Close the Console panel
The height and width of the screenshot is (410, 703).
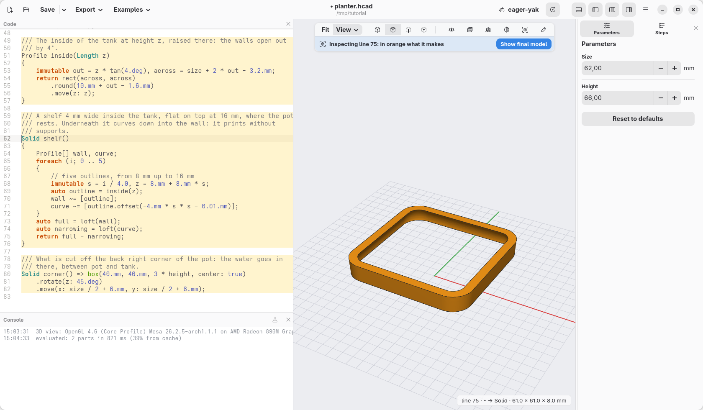pos(288,320)
